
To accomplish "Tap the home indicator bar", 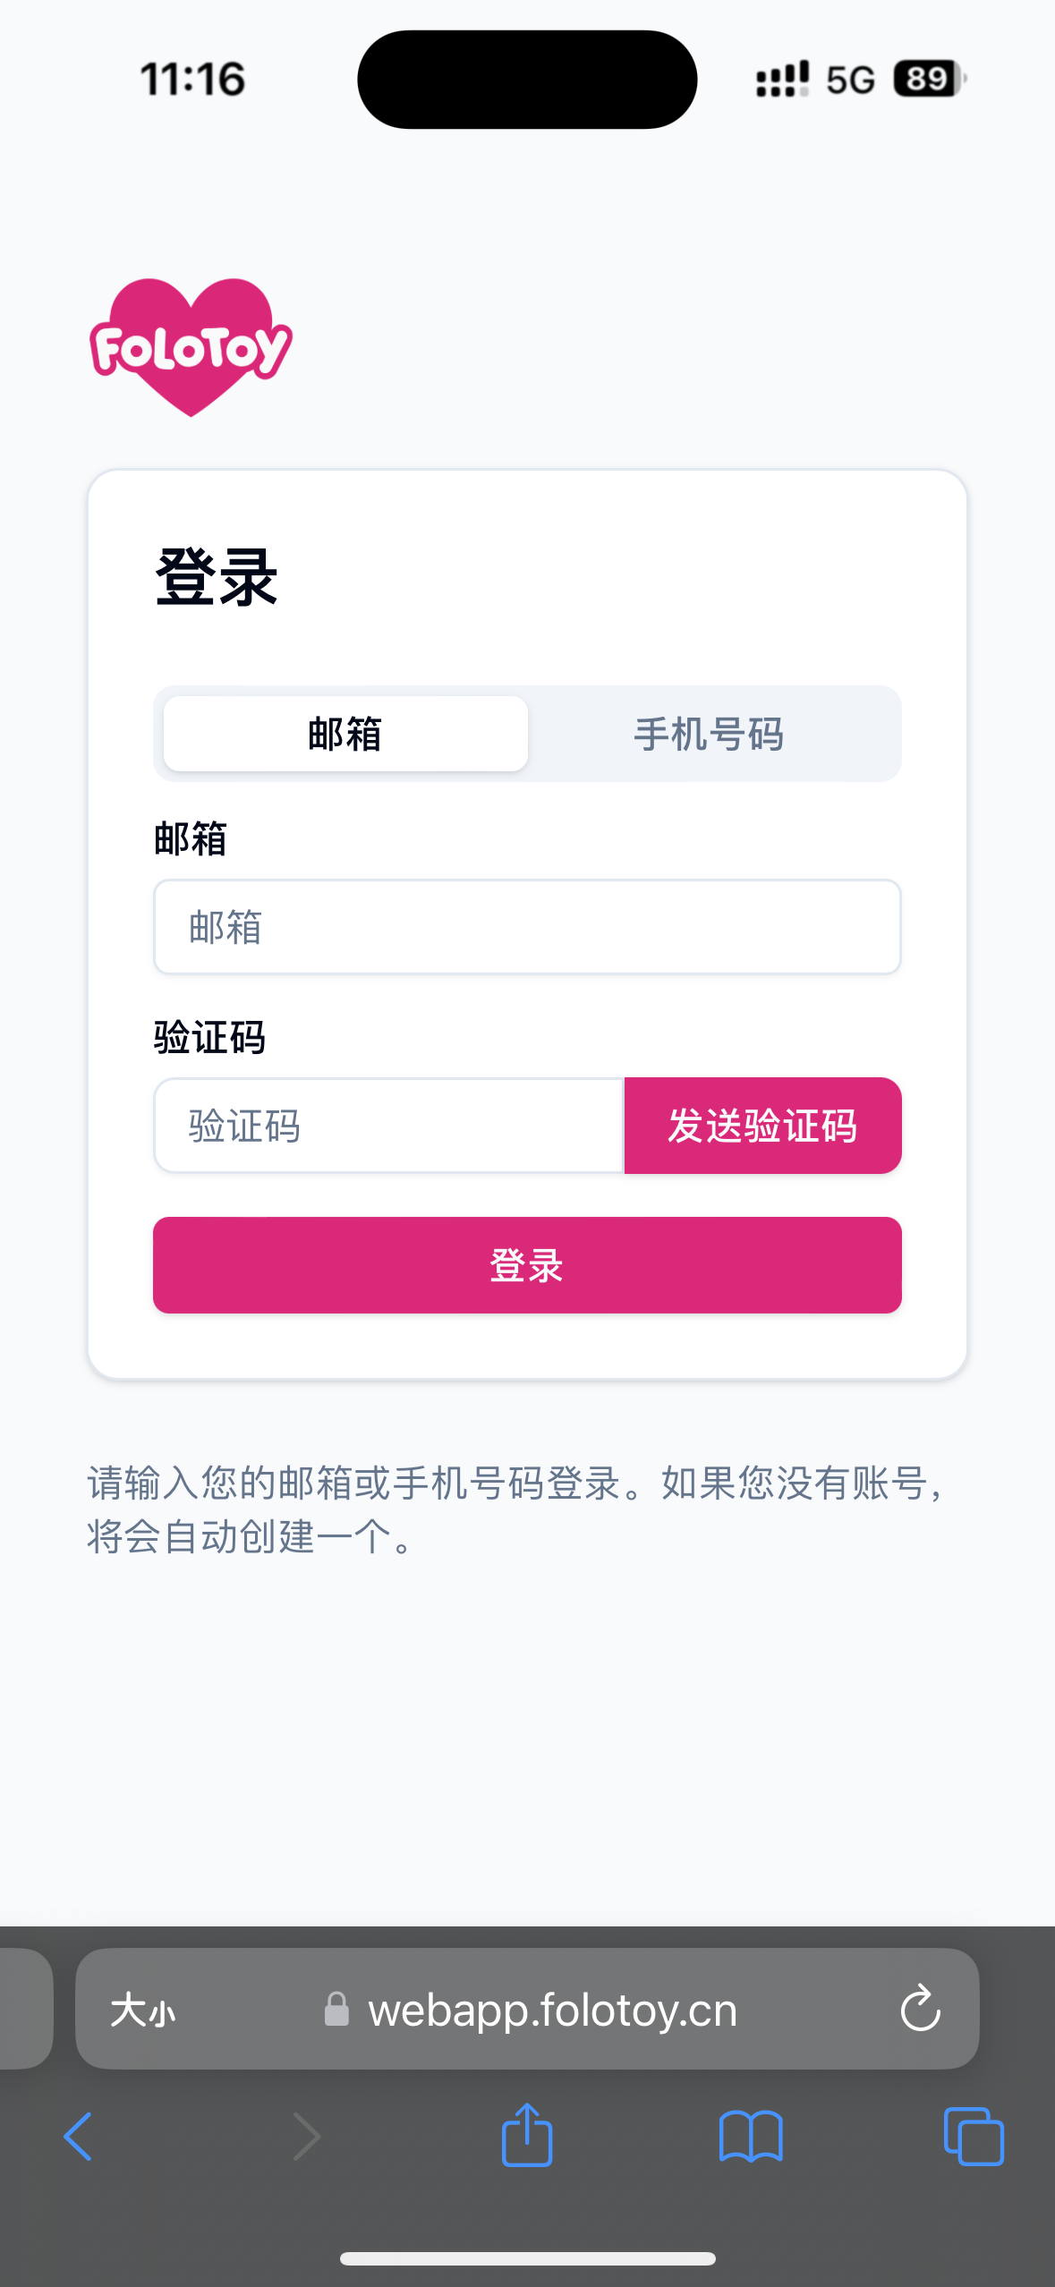I will 527,2258.
